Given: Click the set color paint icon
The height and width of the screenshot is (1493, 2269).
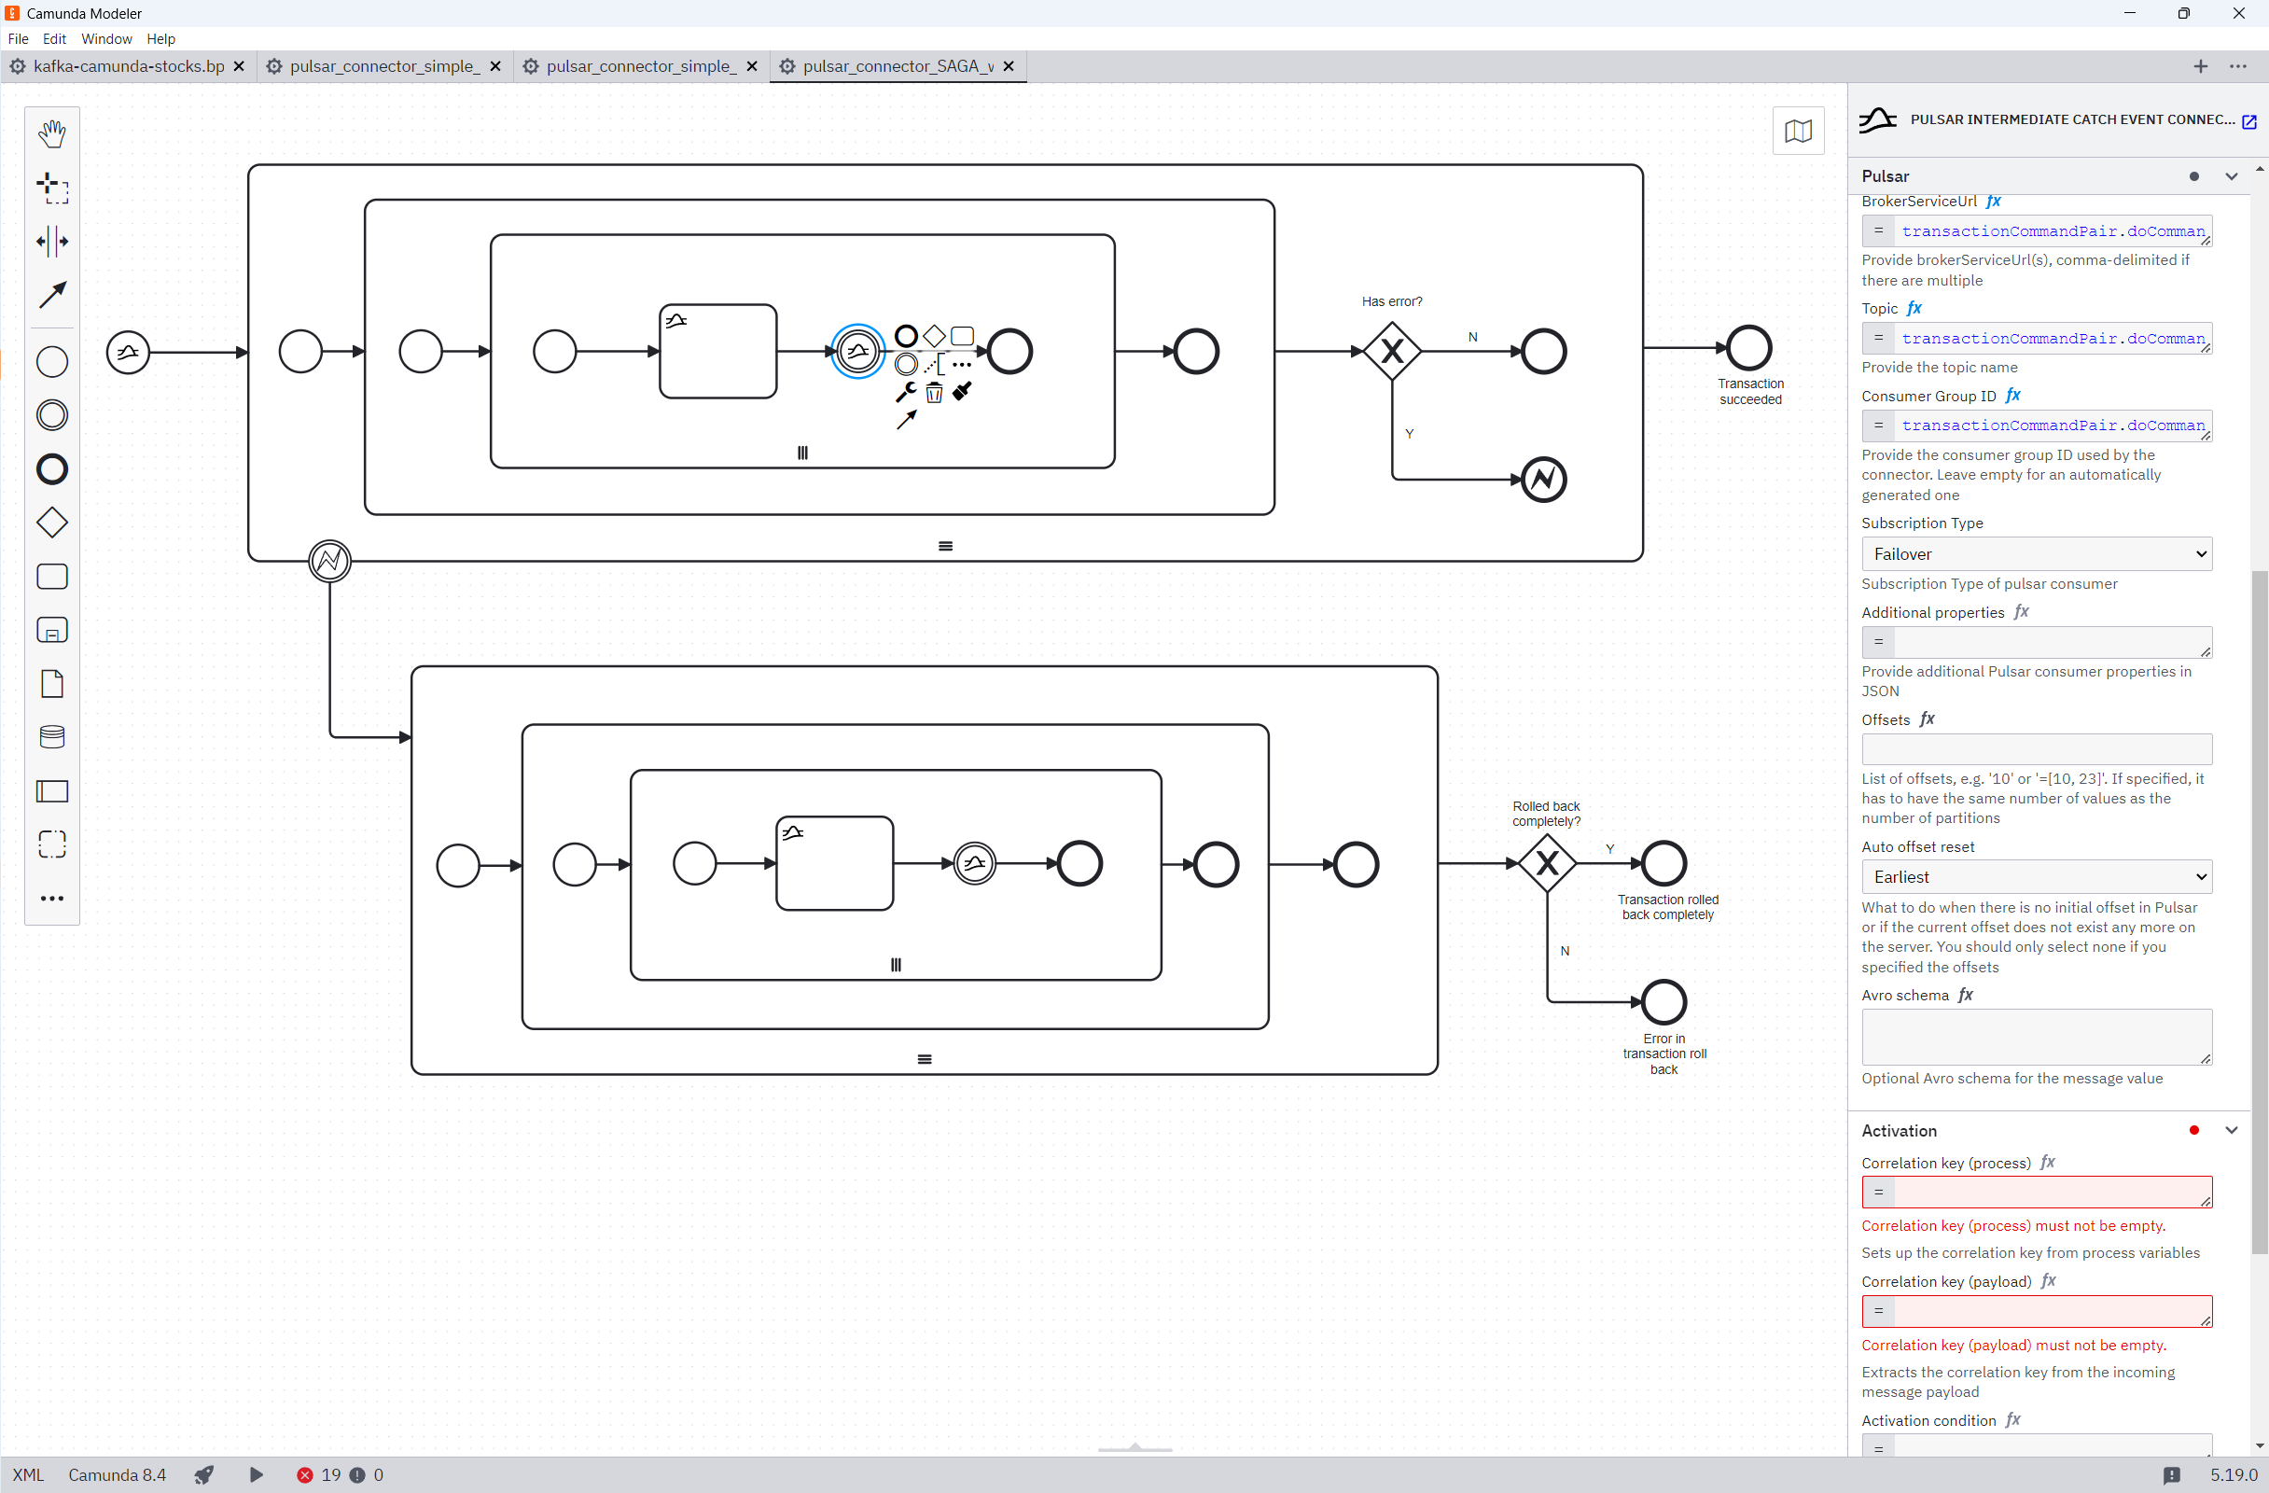Looking at the screenshot, I should pyautogui.click(x=962, y=391).
